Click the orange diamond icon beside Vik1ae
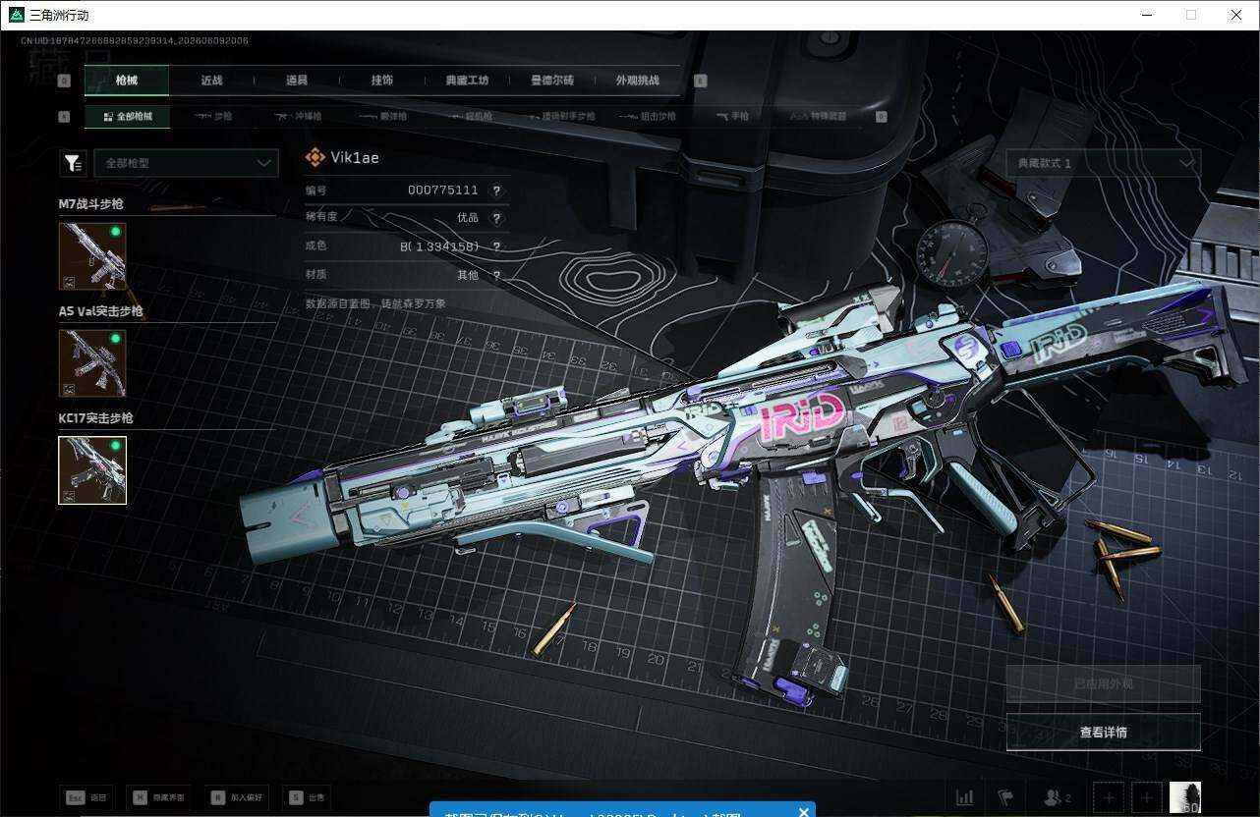Screen dimensions: 1260x817 pyautogui.click(x=315, y=157)
